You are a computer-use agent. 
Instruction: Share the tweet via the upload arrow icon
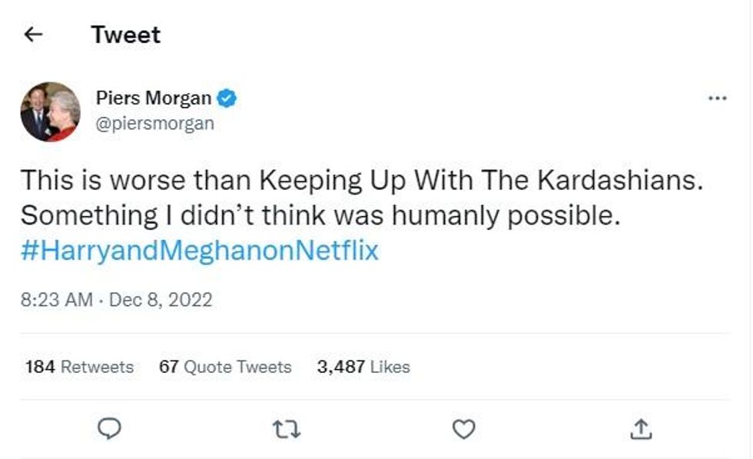(640, 429)
